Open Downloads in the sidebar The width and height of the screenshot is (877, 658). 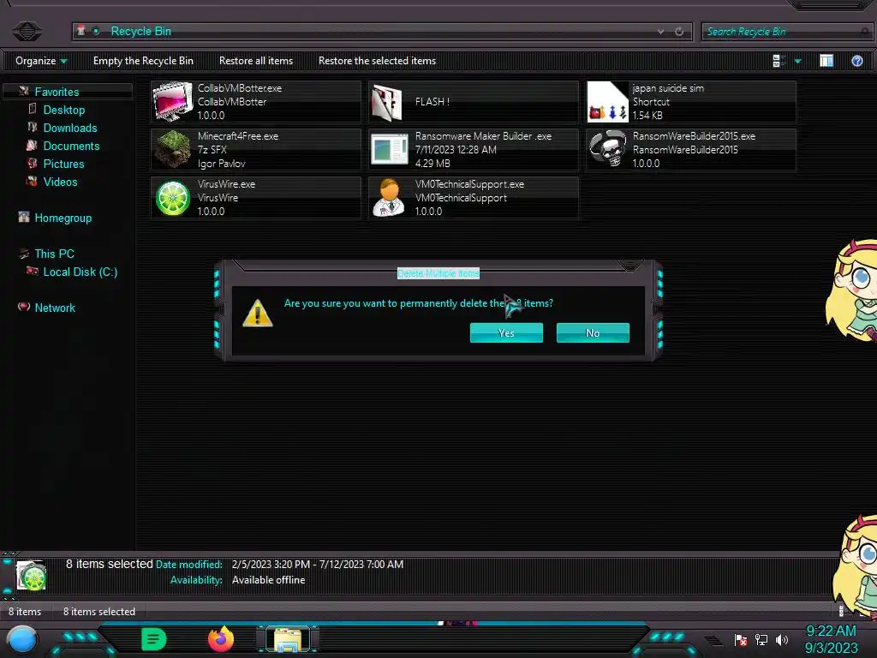(x=70, y=128)
